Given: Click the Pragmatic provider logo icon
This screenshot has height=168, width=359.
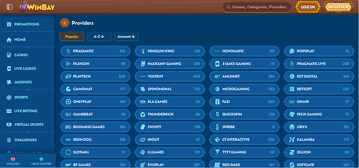Looking at the screenshot, I should pyautogui.click(x=68, y=51).
